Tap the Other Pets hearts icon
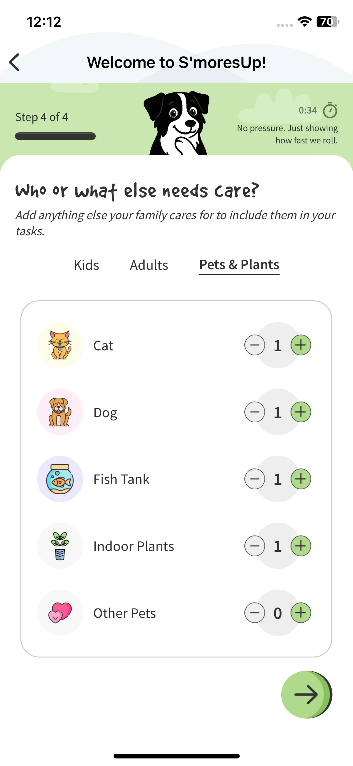 60,613
